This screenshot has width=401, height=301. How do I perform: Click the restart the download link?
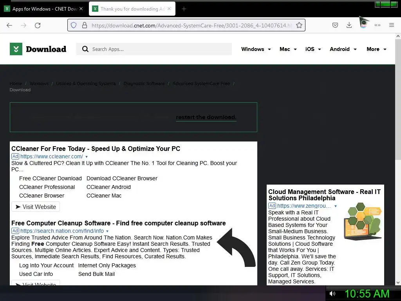click(x=206, y=117)
